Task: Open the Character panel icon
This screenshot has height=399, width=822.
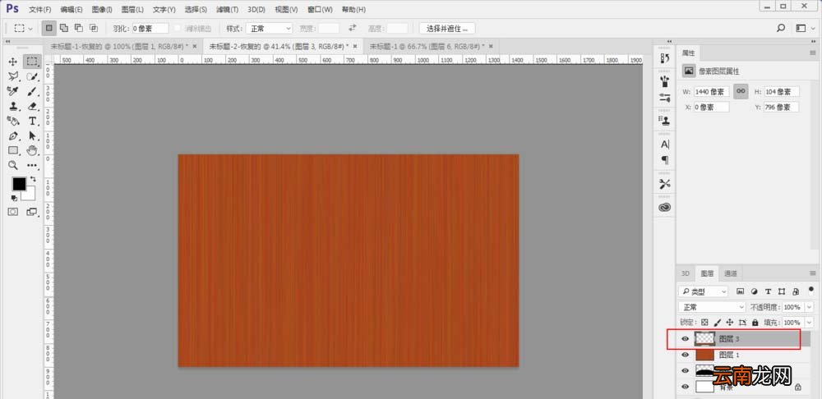Action: [665, 144]
